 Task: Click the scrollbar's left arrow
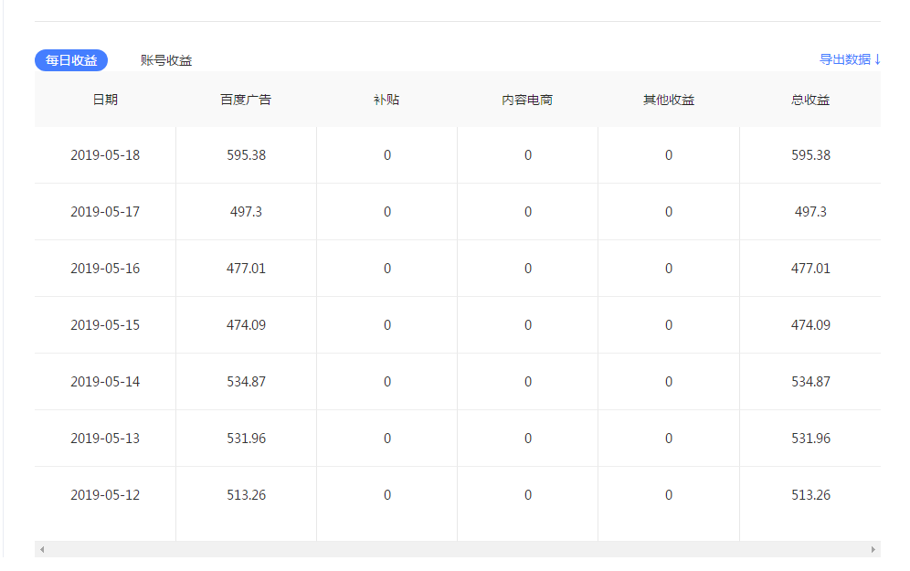pyautogui.click(x=42, y=549)
